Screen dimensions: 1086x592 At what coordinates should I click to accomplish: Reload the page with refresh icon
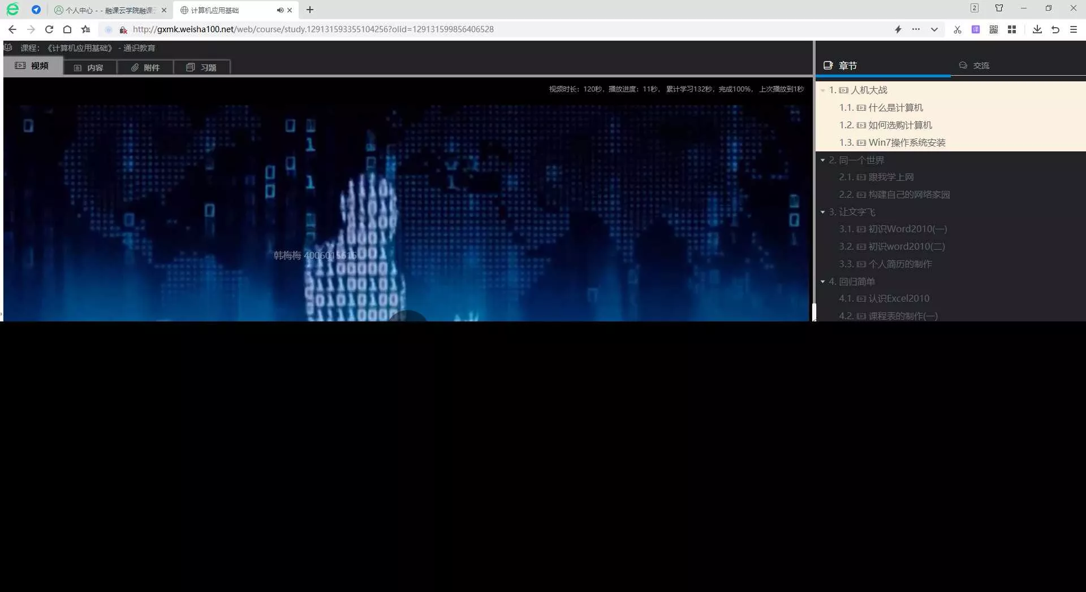[x=49, y=29]
